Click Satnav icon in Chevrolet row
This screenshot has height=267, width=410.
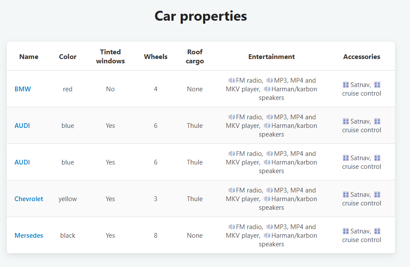tap(346, 195)
